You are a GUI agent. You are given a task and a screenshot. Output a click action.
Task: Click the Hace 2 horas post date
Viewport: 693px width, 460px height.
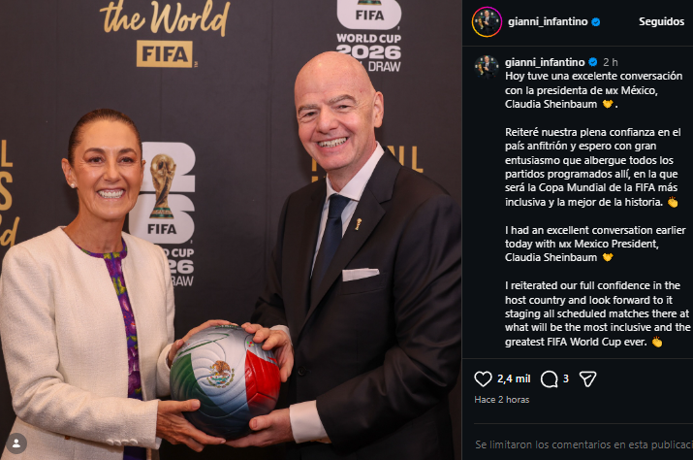502,399
